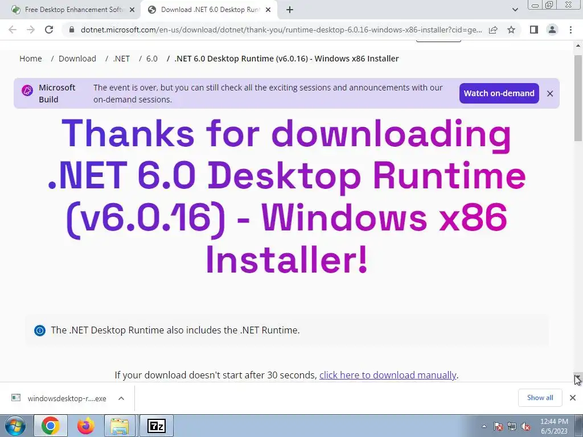Click here to download manually link
Viewport: 583px width, 437px height.
[387, 375]
